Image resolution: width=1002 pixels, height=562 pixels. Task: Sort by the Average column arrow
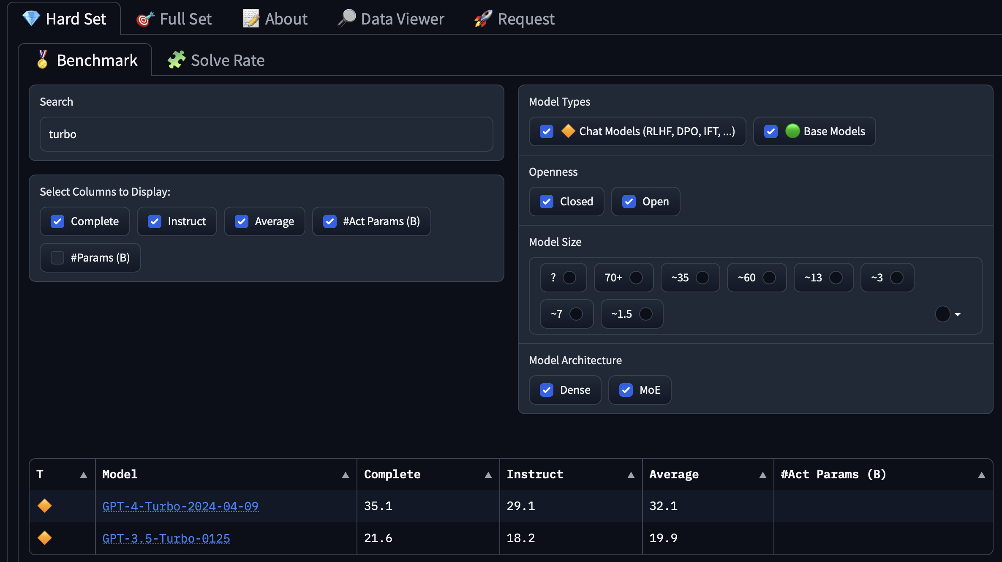point(763,475)
